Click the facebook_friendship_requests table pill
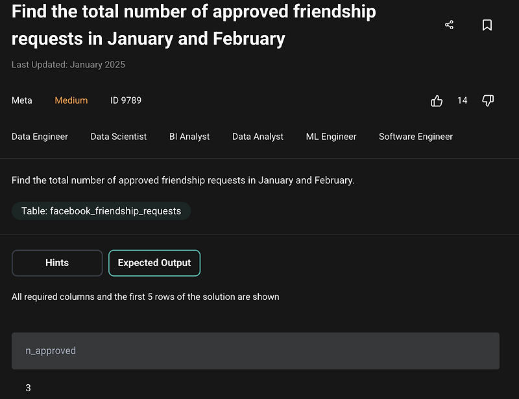 [101, 211]
